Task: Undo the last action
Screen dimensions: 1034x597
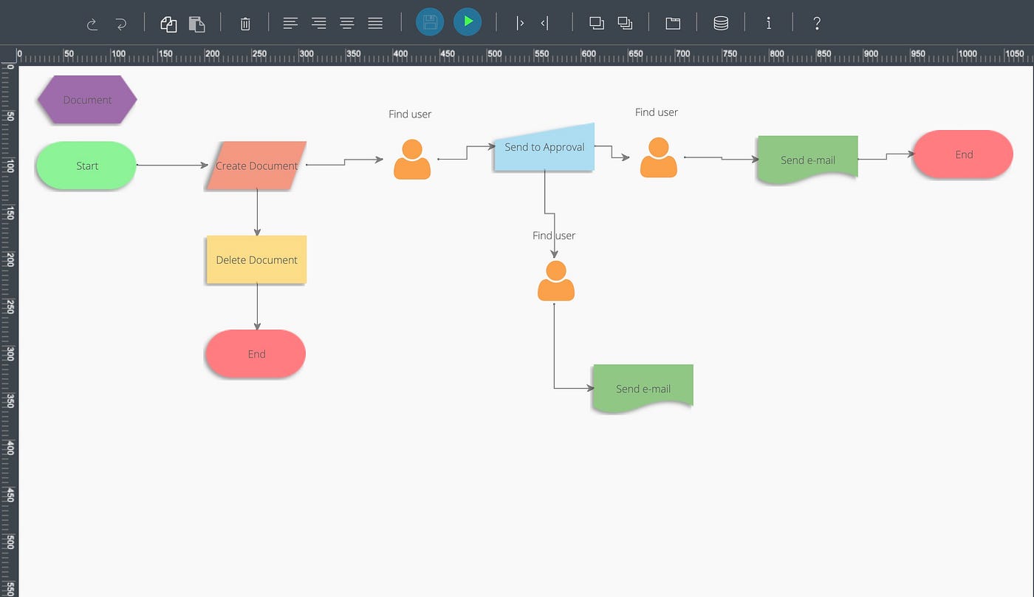Action: pos(92,23)
